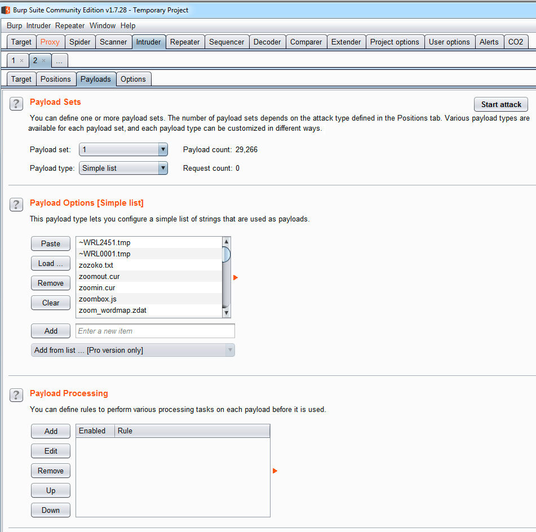The image size is (536, 532).
Task: Switch to the Decoder tab
Action: coord(267,42)
